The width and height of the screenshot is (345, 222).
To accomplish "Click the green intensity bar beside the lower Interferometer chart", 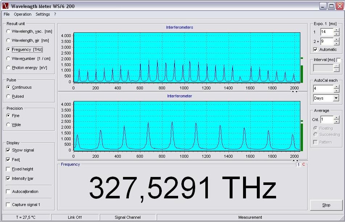I will tap(302, 137).
